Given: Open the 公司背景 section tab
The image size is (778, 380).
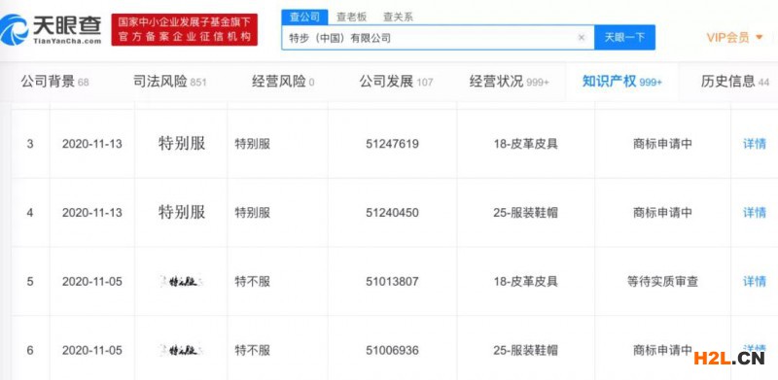Looking at the screenshot, I should click(x=55, y=82).
